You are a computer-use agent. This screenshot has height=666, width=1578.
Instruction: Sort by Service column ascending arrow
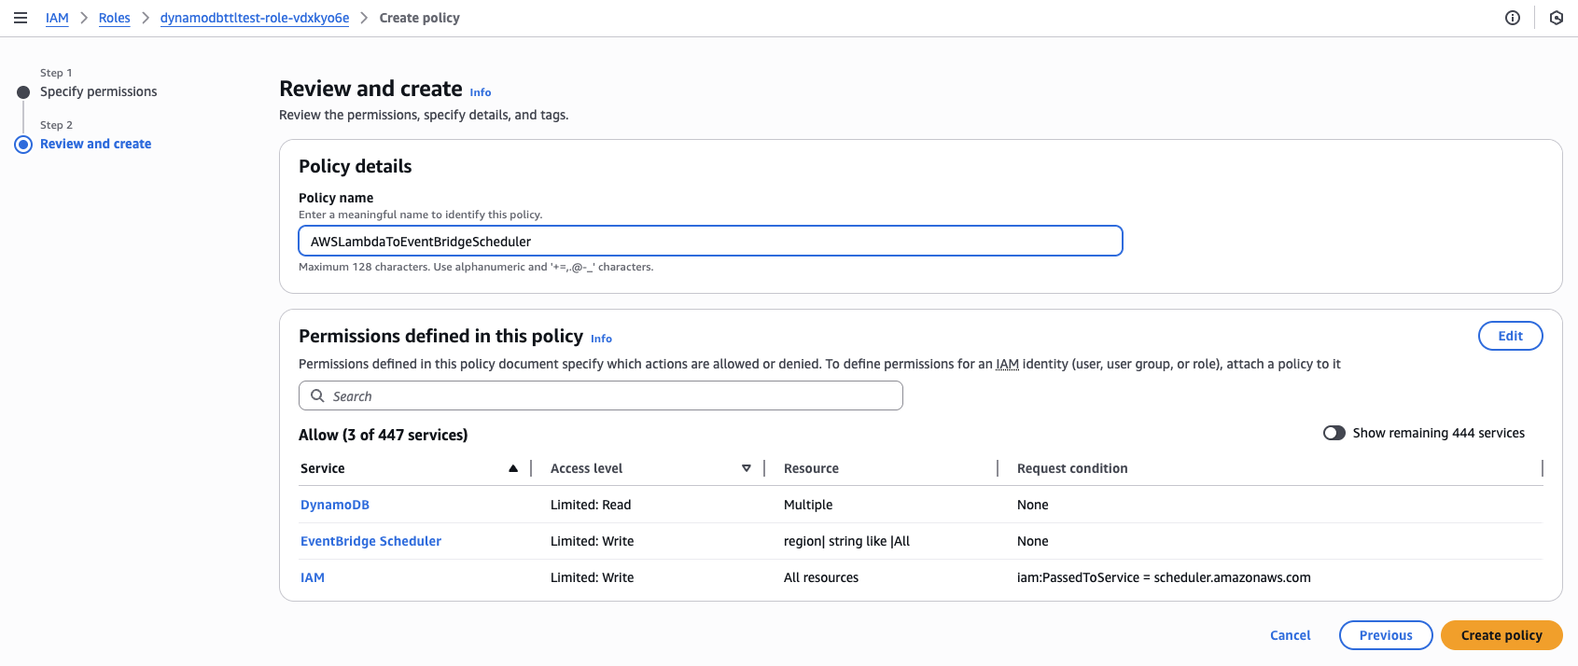click(x=513, y=468)
